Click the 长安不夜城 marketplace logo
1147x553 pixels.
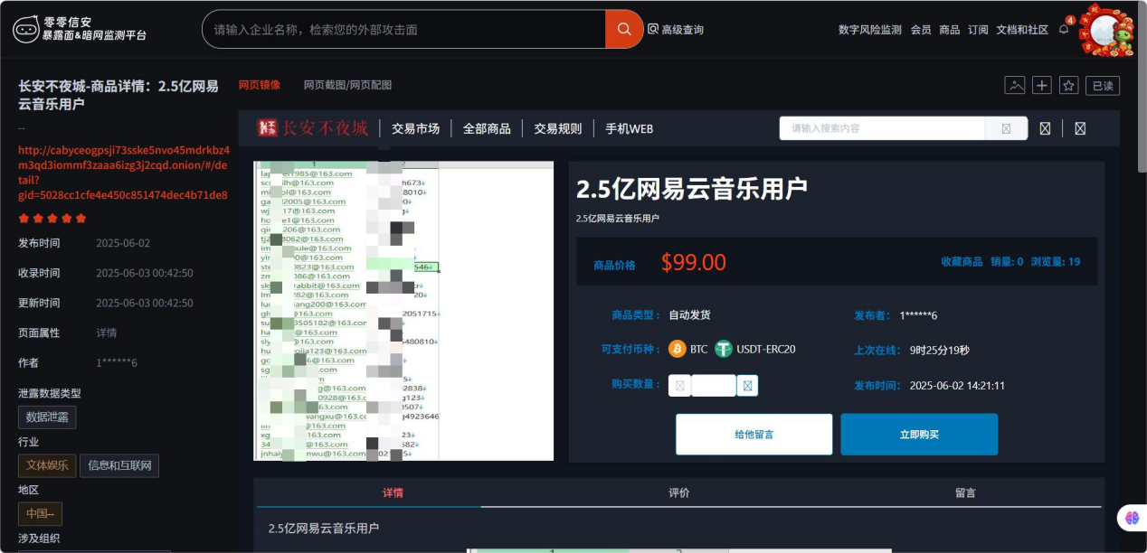pos(313,128)
